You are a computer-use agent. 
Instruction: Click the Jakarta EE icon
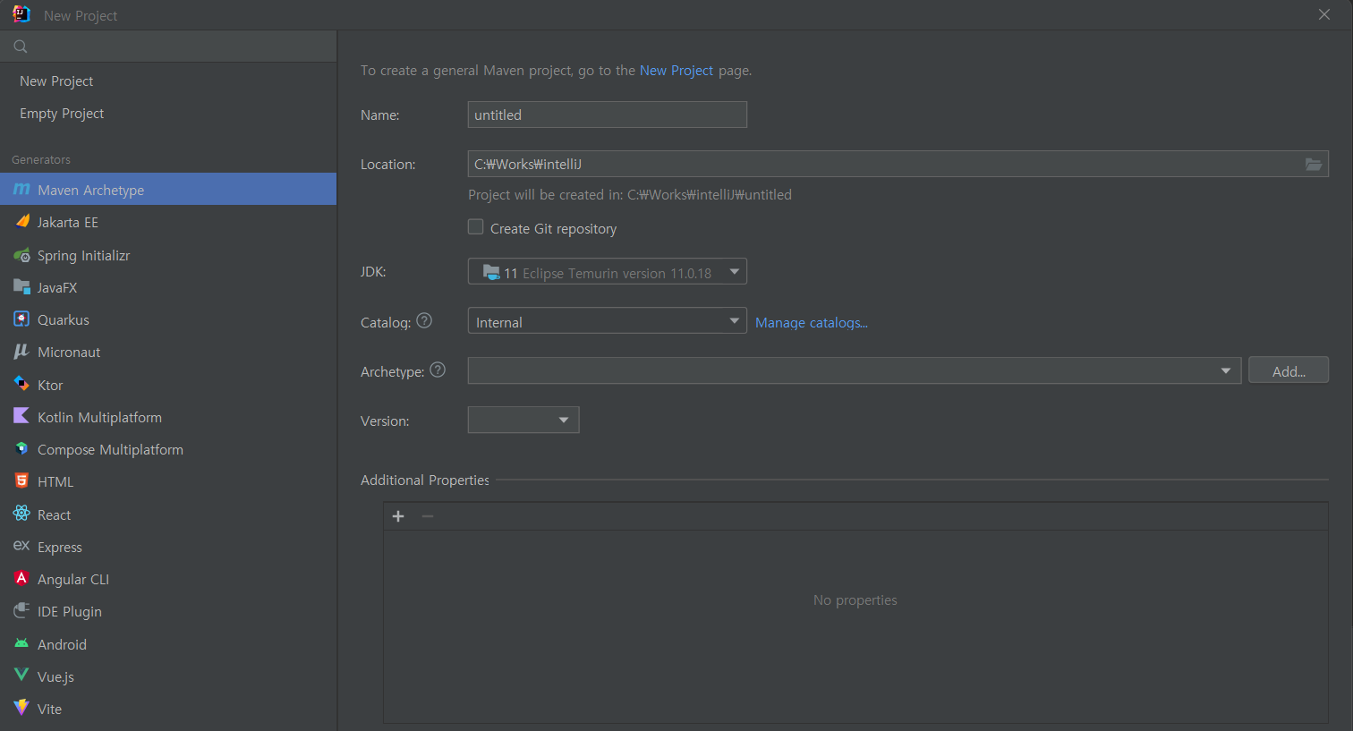21,222
